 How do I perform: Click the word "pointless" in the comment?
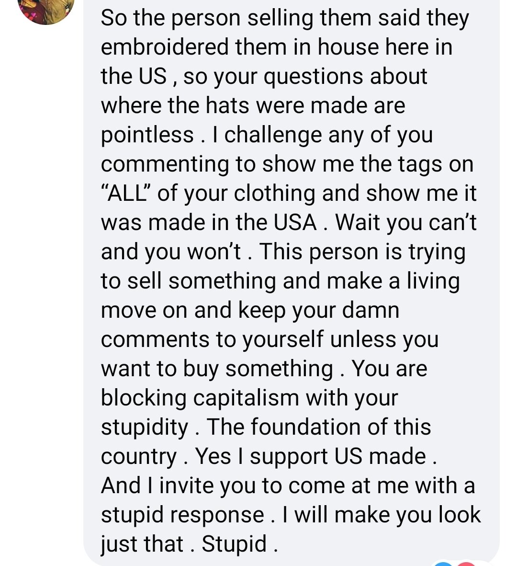[x=147, y=135]
